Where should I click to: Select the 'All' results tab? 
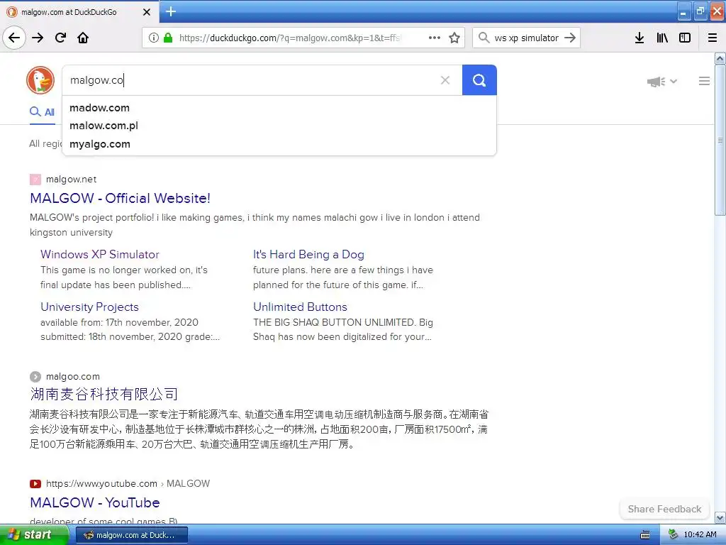[42, 112]
